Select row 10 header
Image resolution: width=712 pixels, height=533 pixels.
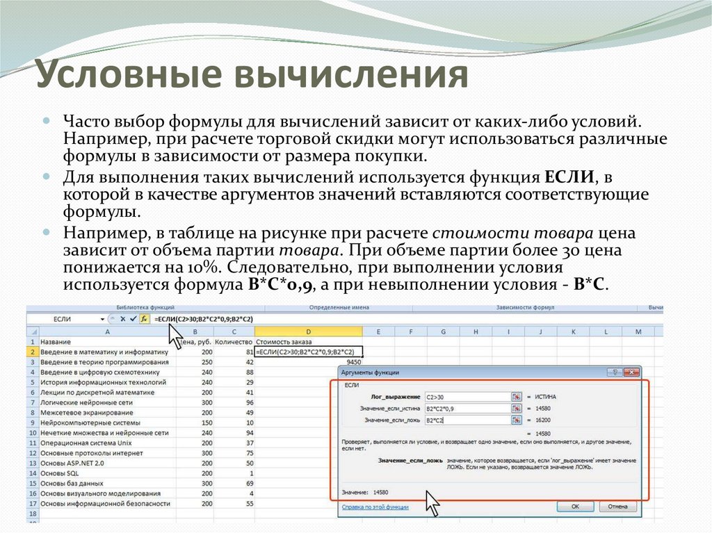click(x=31, y=432)
